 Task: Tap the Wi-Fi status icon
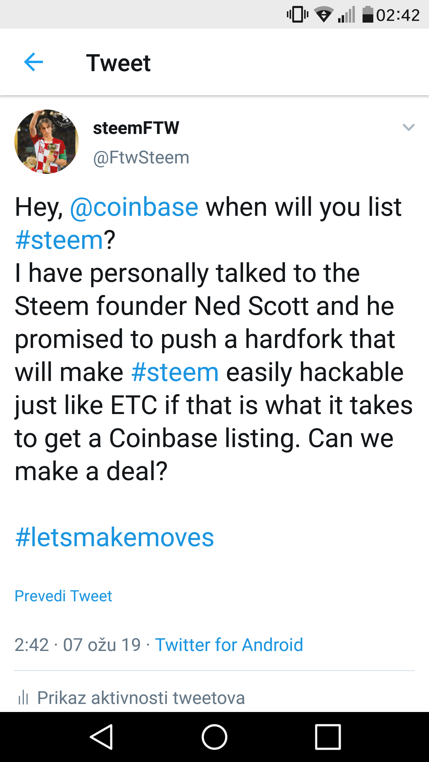pos(324,15)
